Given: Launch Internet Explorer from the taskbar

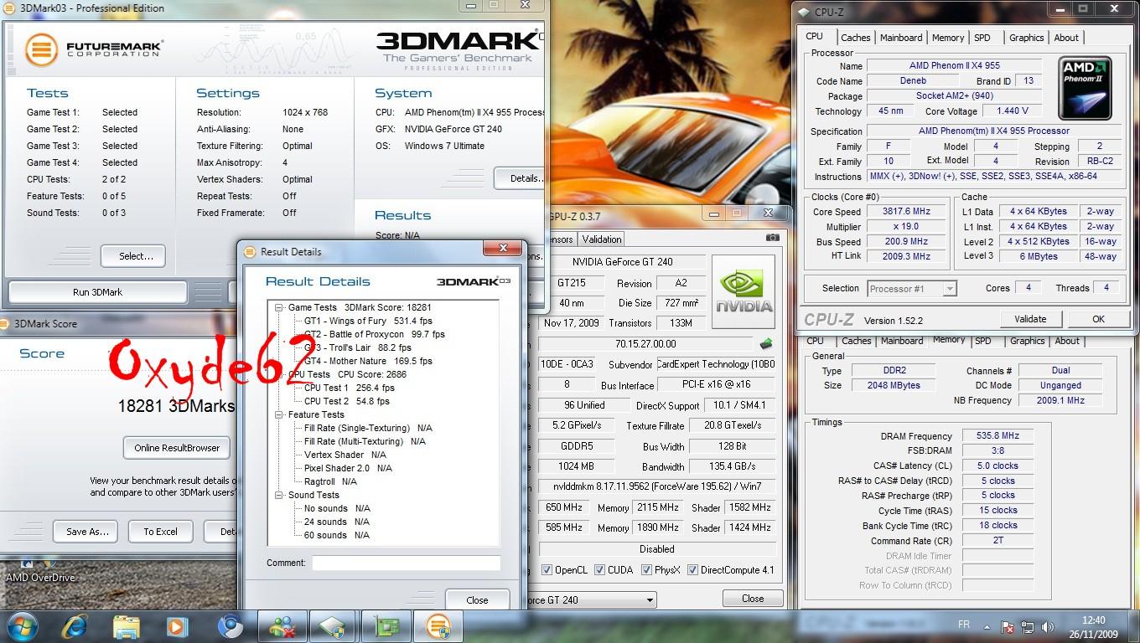Looking at the screenshot, I should (75, 625).
